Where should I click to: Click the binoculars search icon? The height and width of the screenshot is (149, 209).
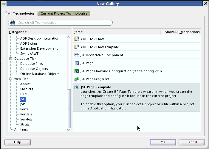[x=13, y=23]
